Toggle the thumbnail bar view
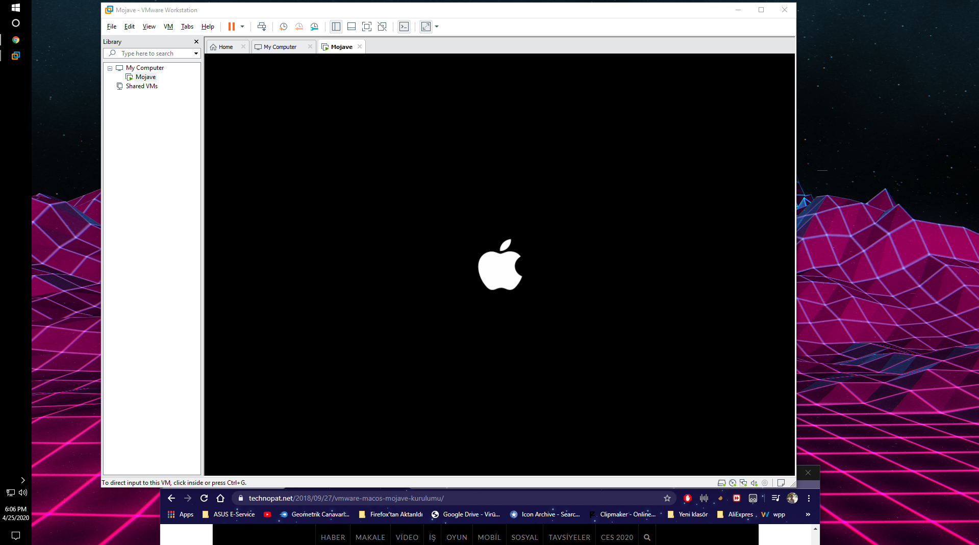 (x=352, y=27)
